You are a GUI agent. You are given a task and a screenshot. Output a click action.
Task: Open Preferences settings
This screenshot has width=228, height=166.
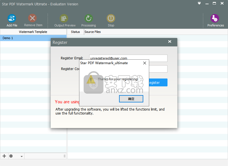point(215,18)
